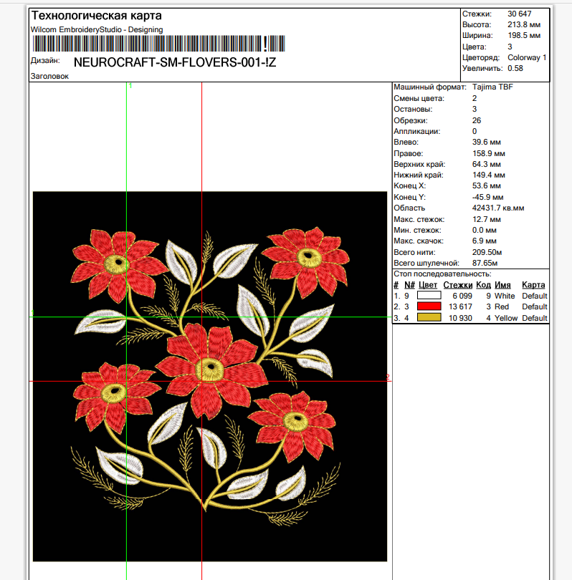Click the 'Tajima TBF' machine format value
Screen dimensions: 572x580
pyautogui.click(x=492, y=87)
